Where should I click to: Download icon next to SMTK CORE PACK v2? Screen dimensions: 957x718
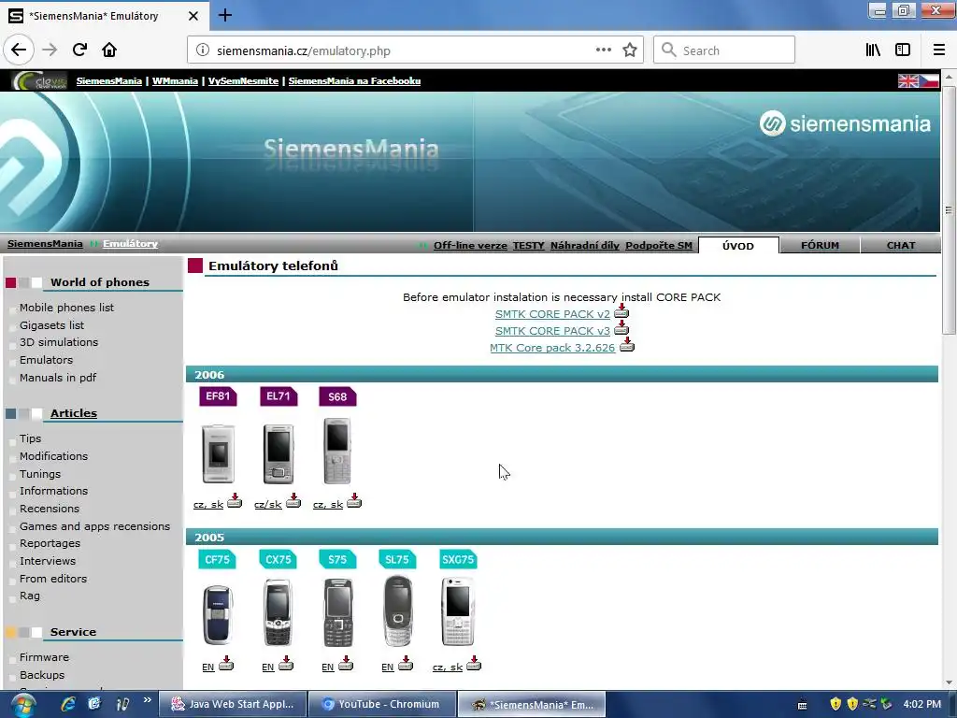pyautogui.click(x=621, y=311)
